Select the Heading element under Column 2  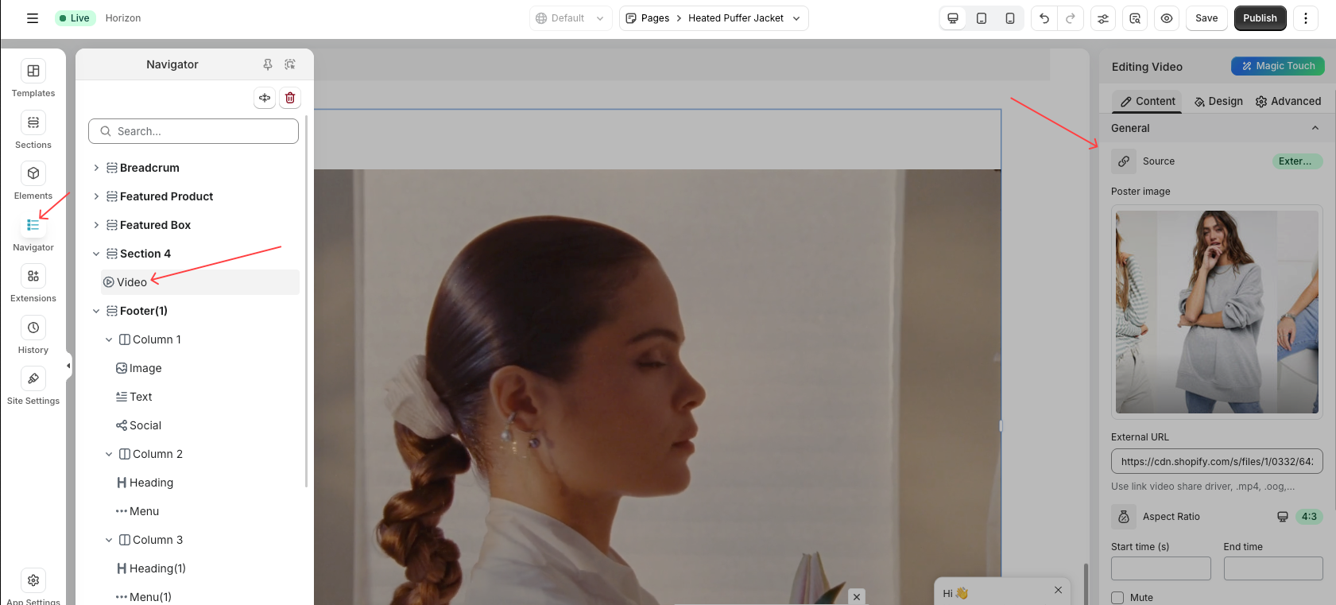point(145,483)
